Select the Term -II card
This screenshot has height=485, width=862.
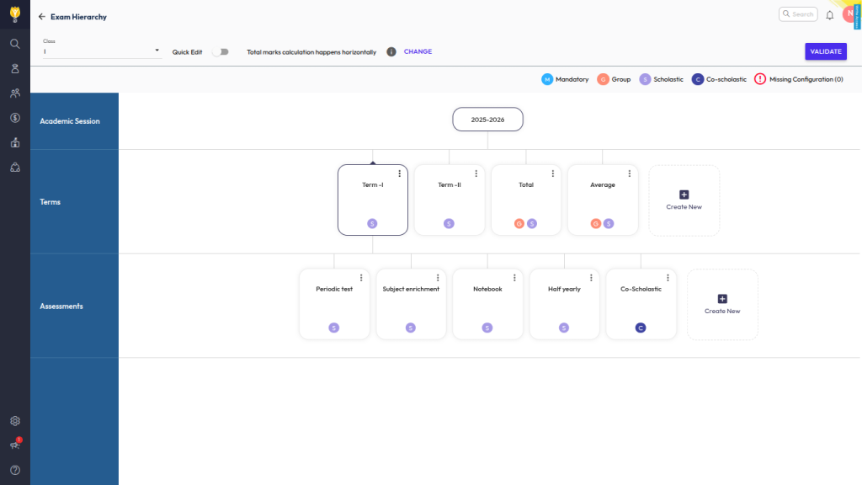449,200
